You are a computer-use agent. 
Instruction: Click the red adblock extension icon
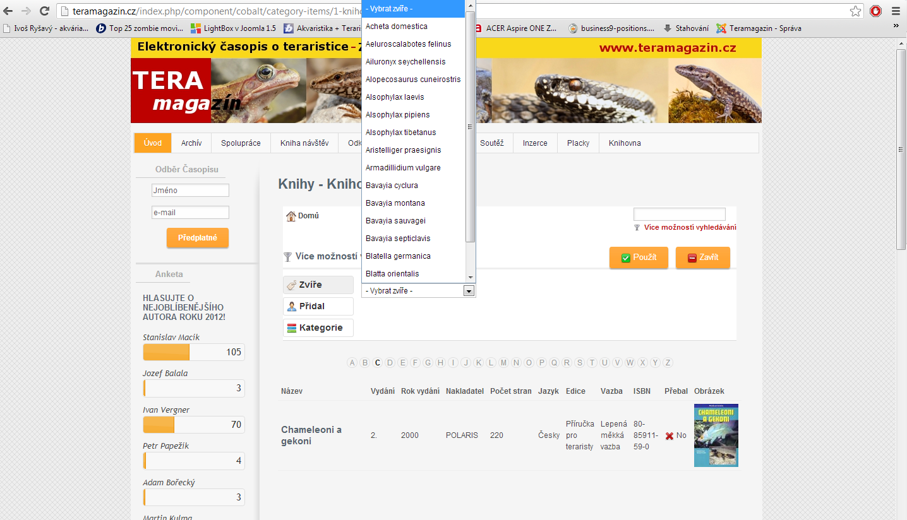875,11
